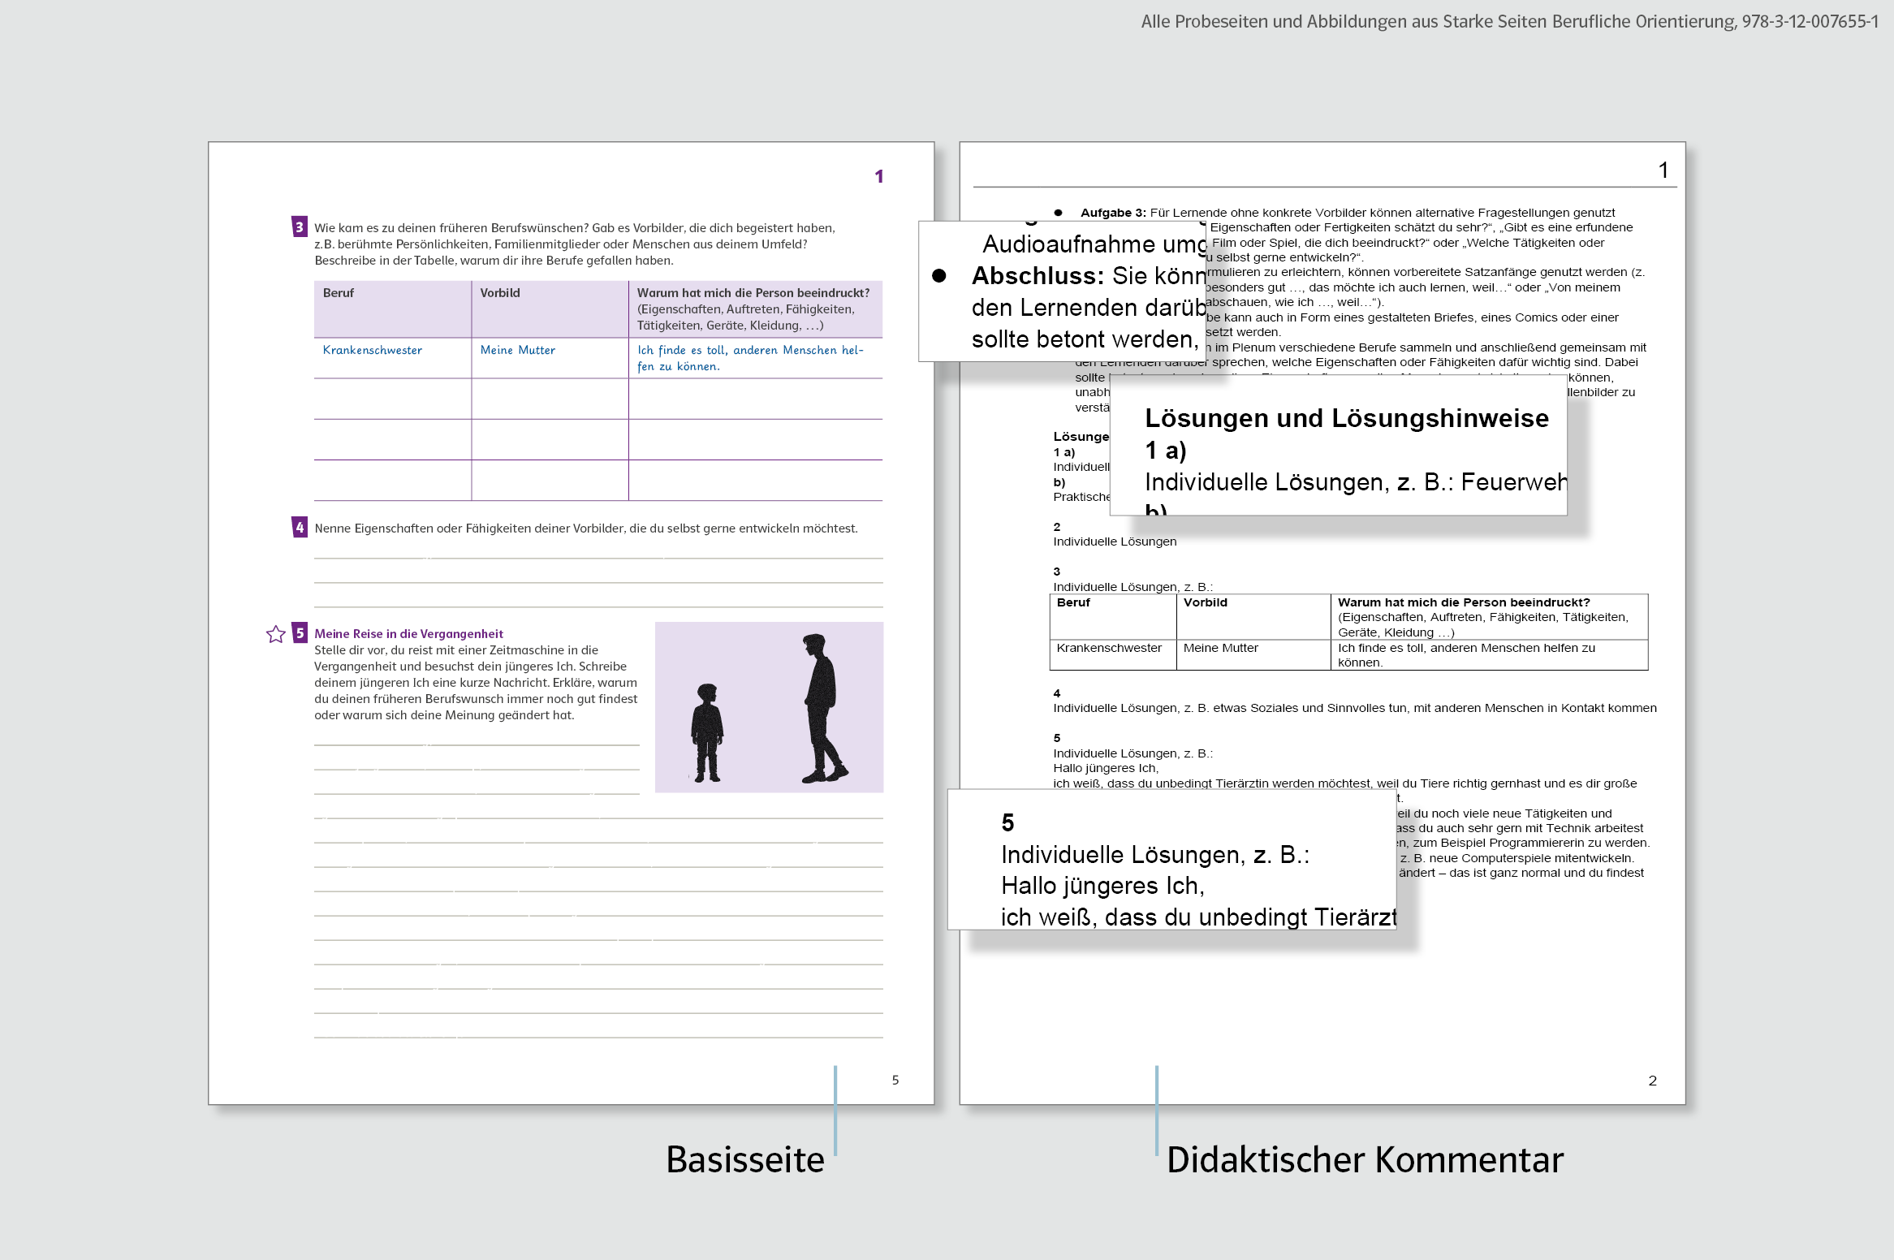Click the purple task badge numbered 4
Viewport: 1894px width, 1260px height.
point(300,527)
